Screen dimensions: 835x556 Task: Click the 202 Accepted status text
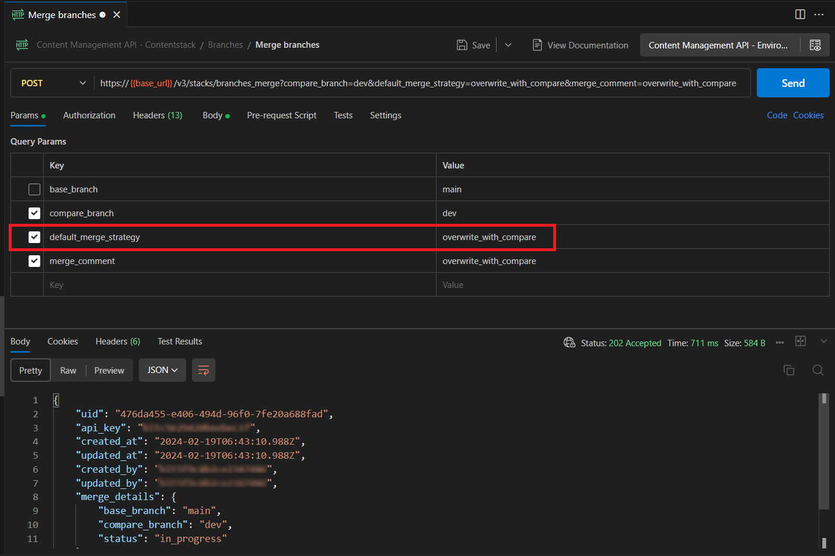635,343
